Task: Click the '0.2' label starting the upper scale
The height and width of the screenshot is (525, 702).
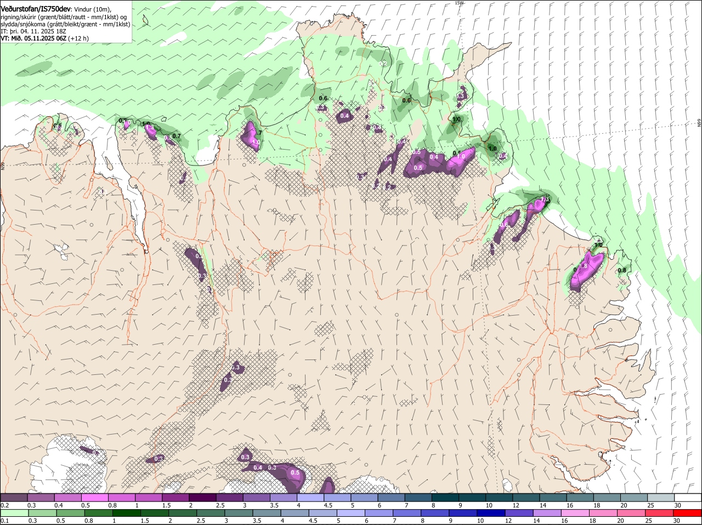Action: click(x=4, y=505)
